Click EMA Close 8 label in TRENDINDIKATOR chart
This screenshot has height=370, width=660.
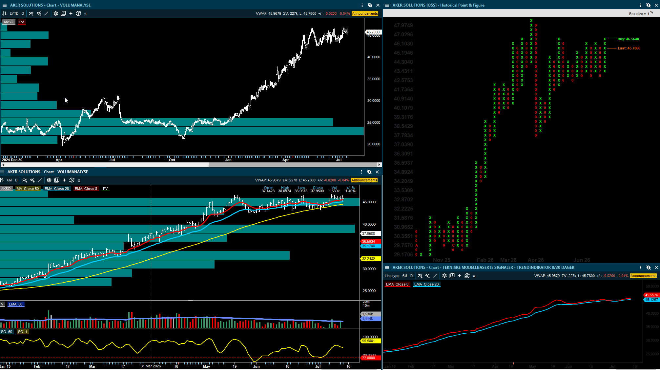click(x=397, y=284)
